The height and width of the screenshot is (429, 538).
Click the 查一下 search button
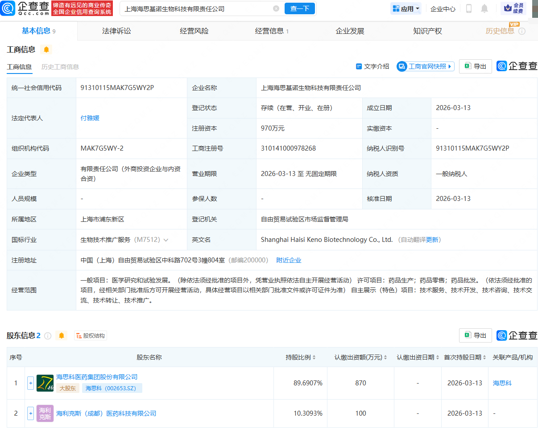[299, 8]
